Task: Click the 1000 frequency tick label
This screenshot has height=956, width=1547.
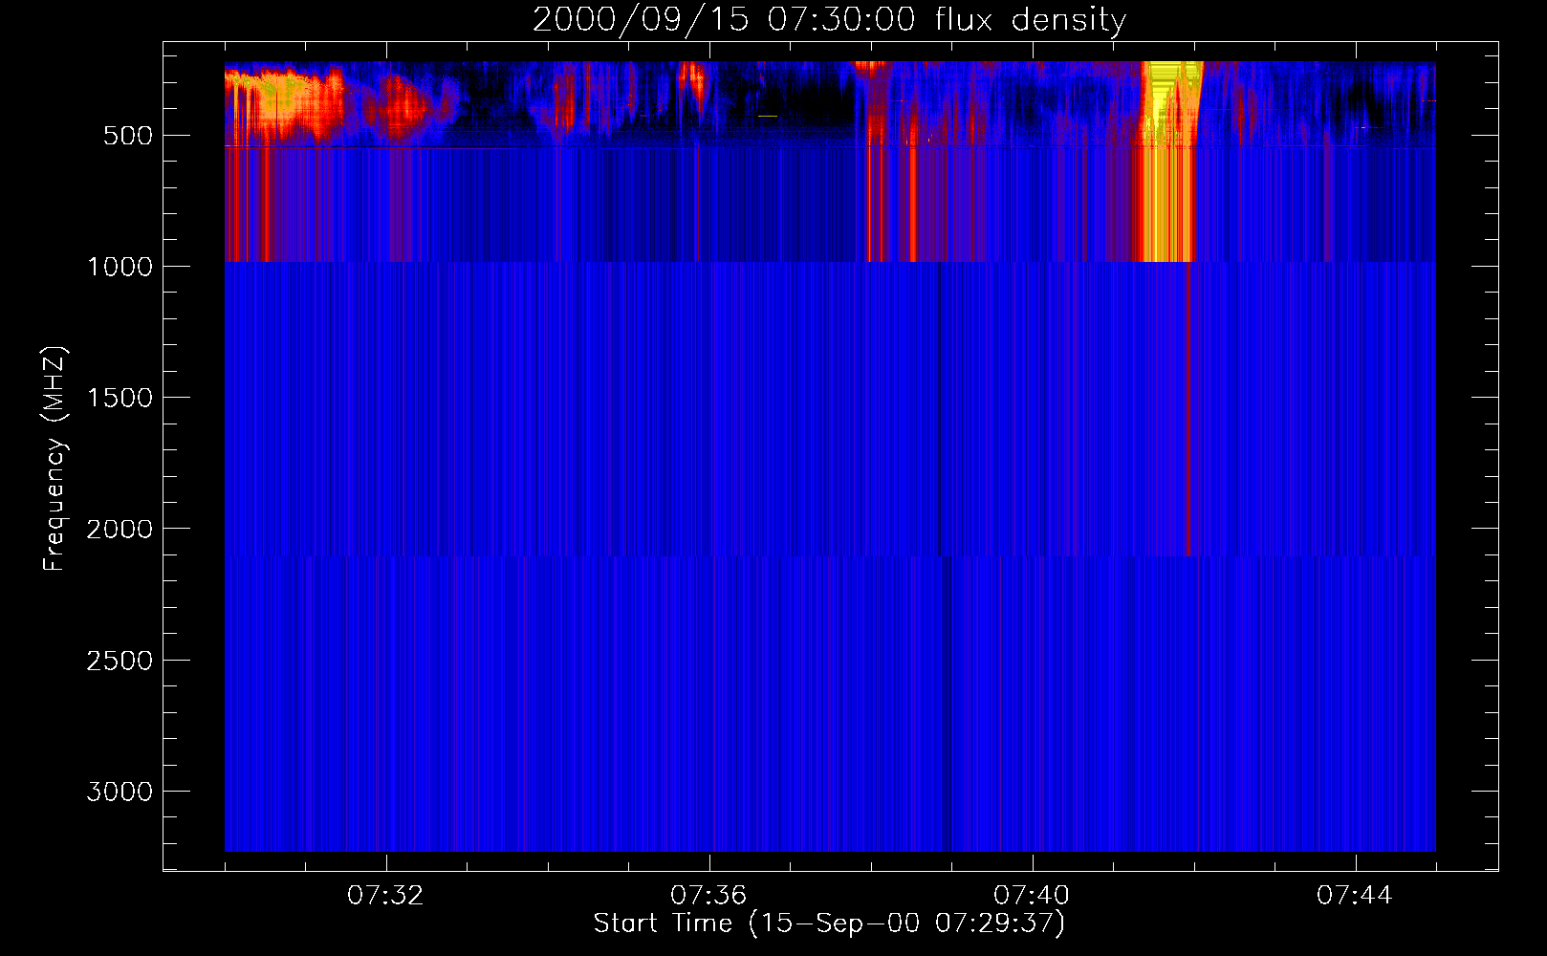Action: 120,267
